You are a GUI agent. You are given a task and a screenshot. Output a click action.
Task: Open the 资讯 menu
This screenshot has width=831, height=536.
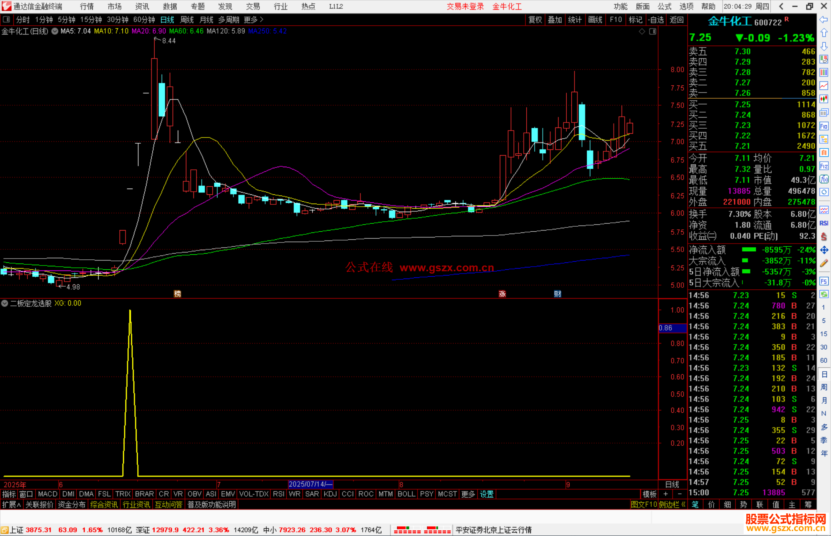(x=142, y=7)
